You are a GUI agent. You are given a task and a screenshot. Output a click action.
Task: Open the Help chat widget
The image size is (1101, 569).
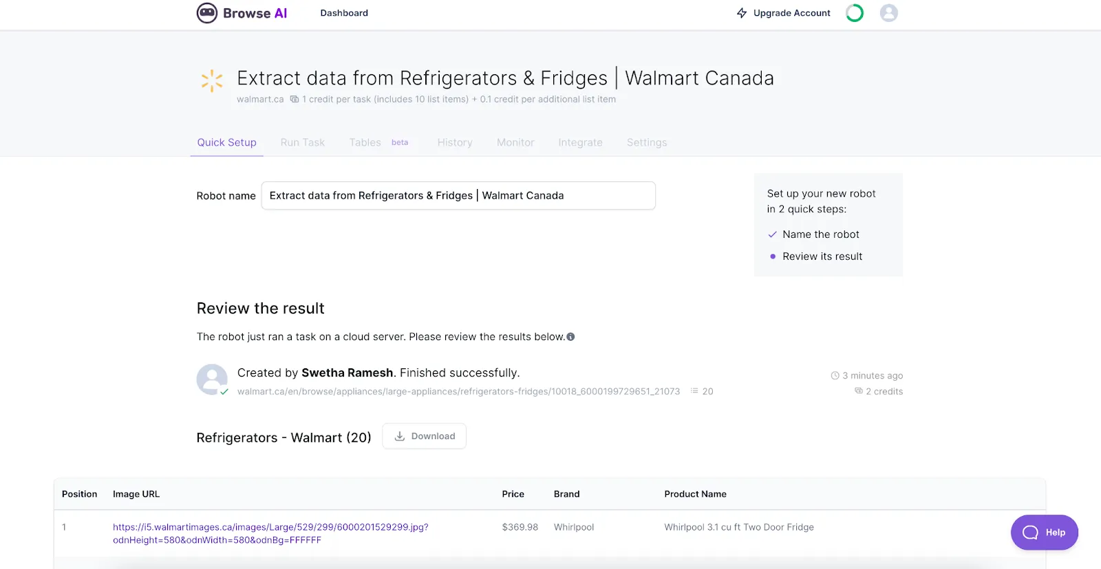[1044, 533]
